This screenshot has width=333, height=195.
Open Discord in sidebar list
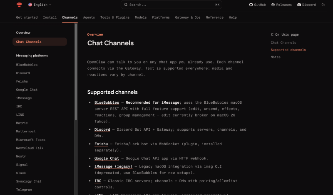point(23,73)
